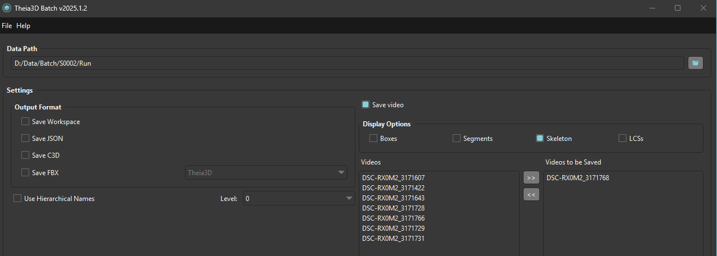The width and height of the screenshot is (717, 256).
Task: Open the Help menu
Action: coord(24,26)
